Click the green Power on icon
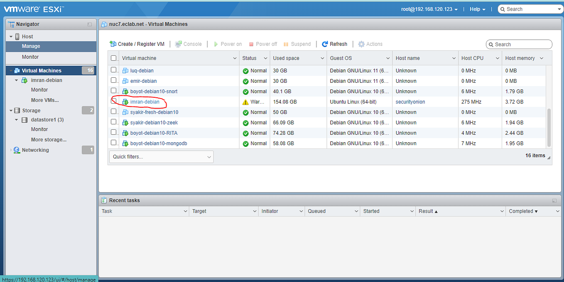The height and width of the screenshot is (282, 564). tap(216, 44)
